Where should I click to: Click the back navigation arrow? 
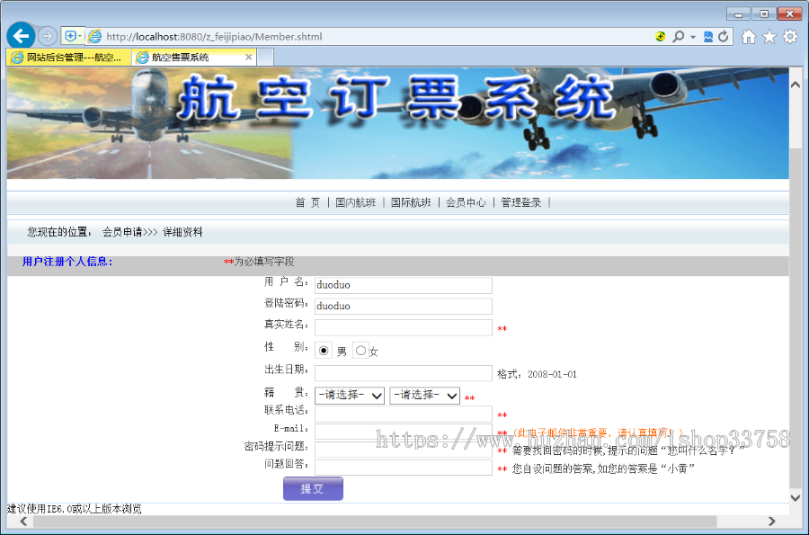(x=20, y=35)
